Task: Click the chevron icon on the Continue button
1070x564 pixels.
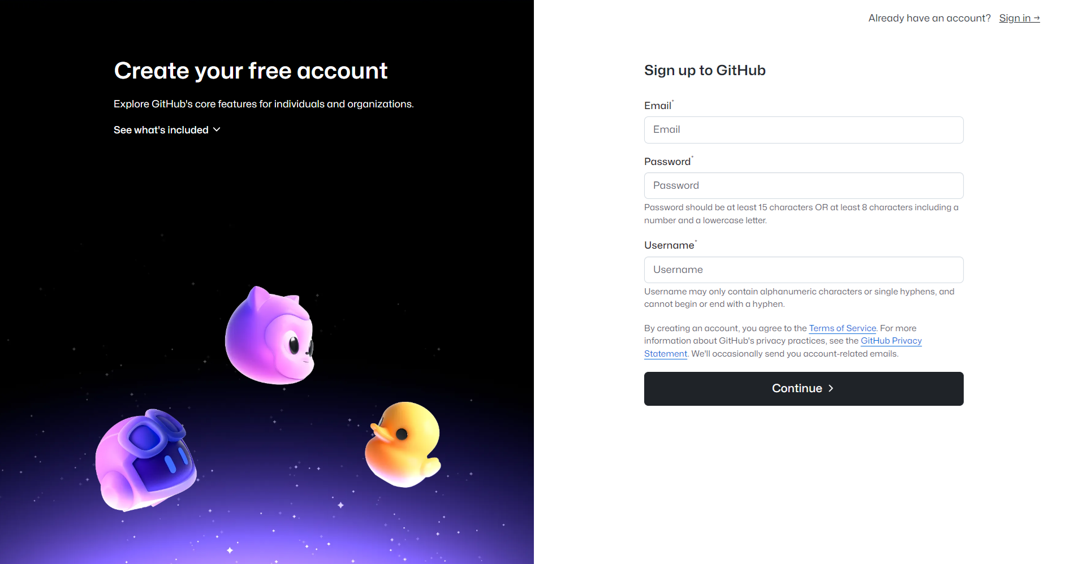Action: [x=831, y=388]
